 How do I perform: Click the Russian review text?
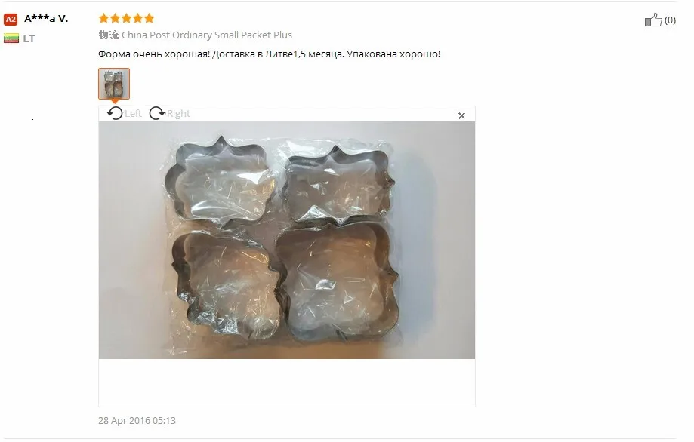tap(269, 54)
